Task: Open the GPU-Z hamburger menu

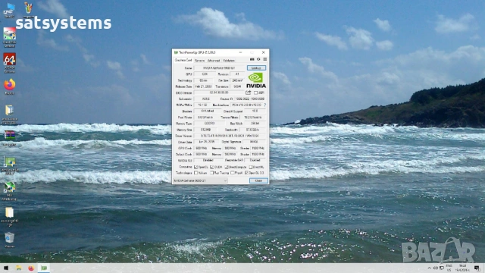Action: click(264, 59)
